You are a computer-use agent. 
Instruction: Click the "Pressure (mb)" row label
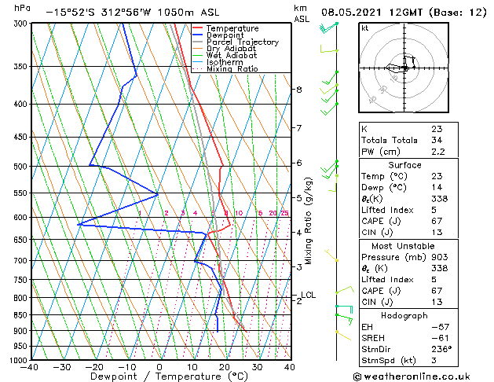coord(393,257)
